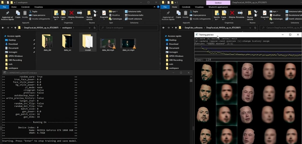Open GPEN-Windows in left window sidebar

(x=16, y=56)
